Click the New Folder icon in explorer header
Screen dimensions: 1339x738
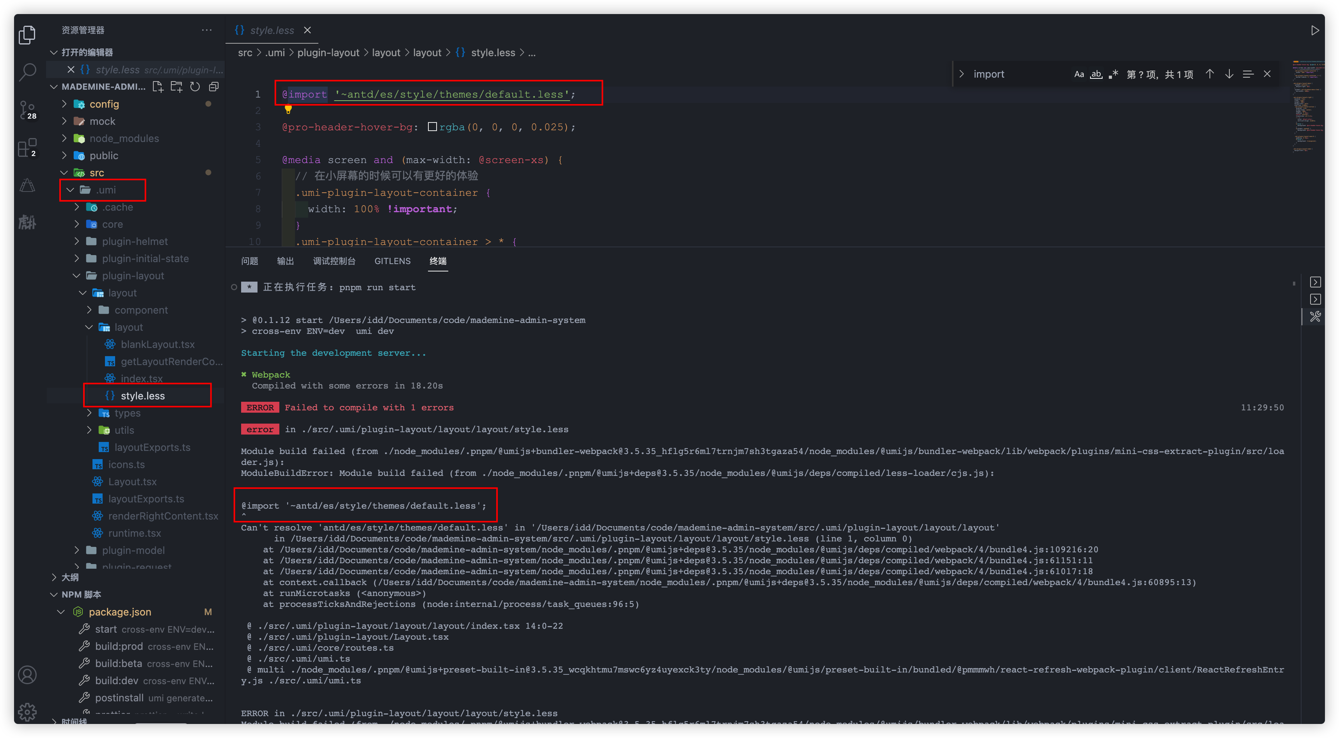click(x=177, y=87)
